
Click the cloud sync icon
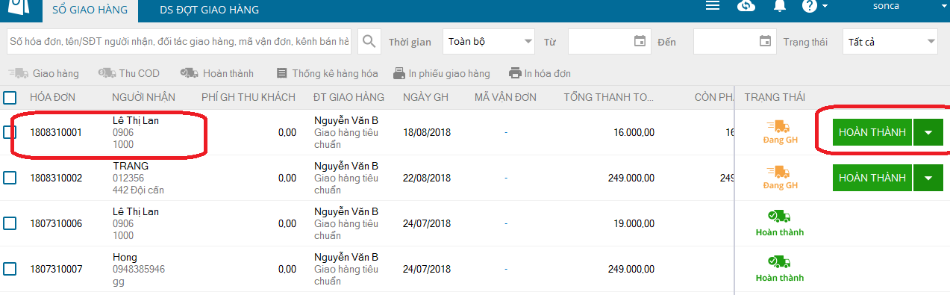[x=746, y=6]
